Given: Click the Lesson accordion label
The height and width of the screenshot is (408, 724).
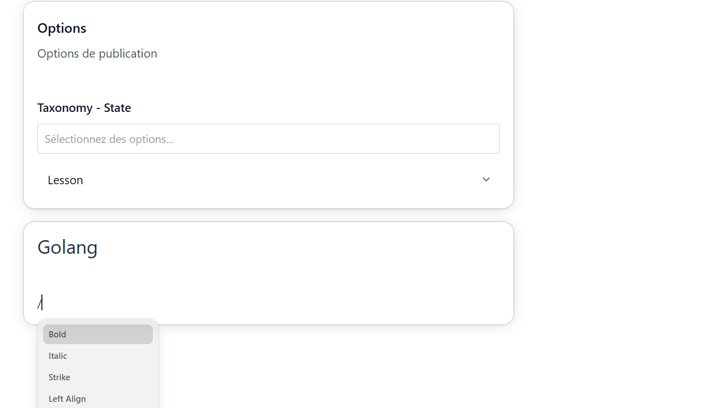Looking at the screenshot, I should (x=65, y=180).
